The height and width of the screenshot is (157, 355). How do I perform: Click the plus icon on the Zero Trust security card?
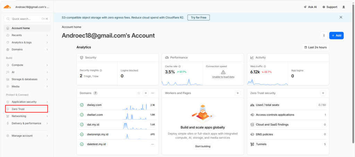[x=323, y=93]
